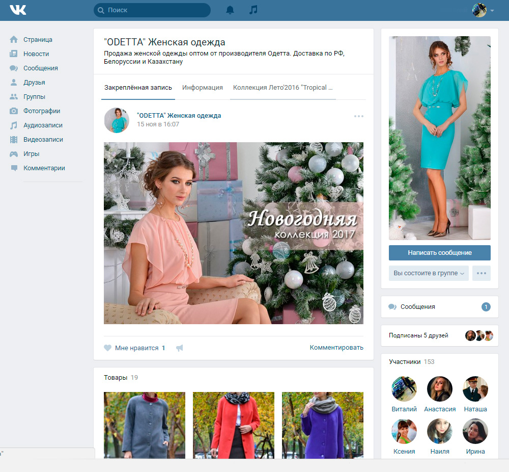Click the home icon beside Страница
This screenshot has height=472, width=509.
click(14, 40)
